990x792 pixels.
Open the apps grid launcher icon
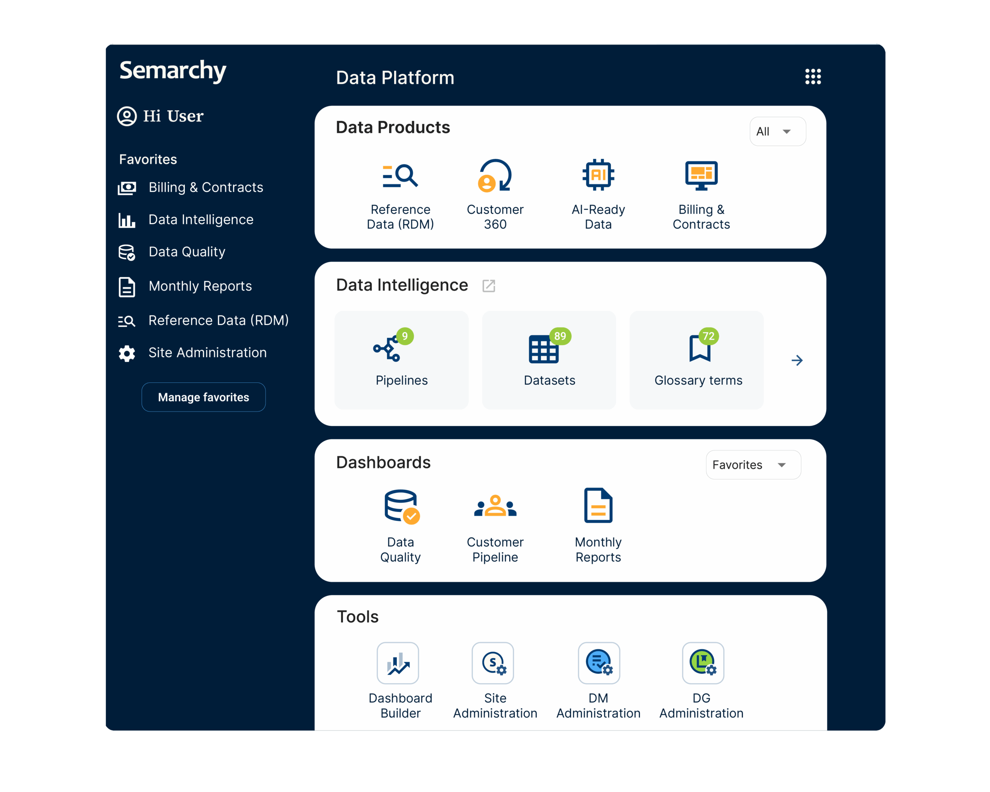click(813, 77)
